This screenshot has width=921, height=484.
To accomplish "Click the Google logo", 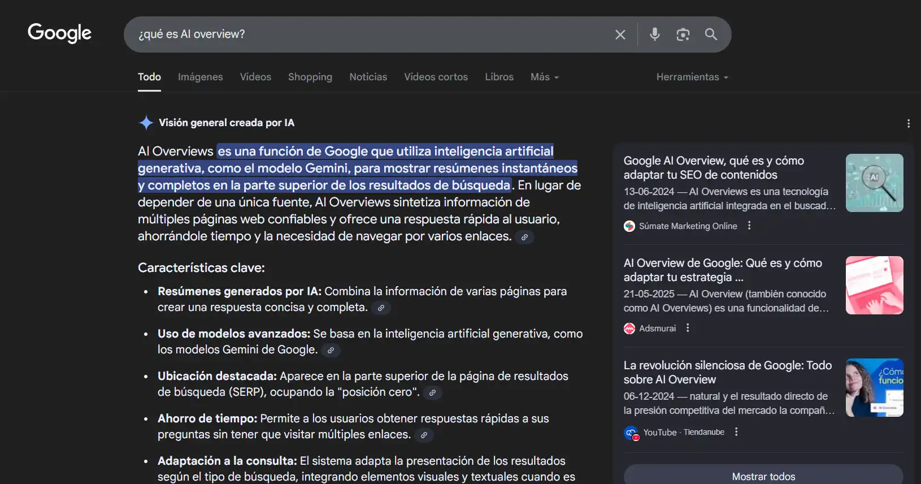I will click(59, 33).
